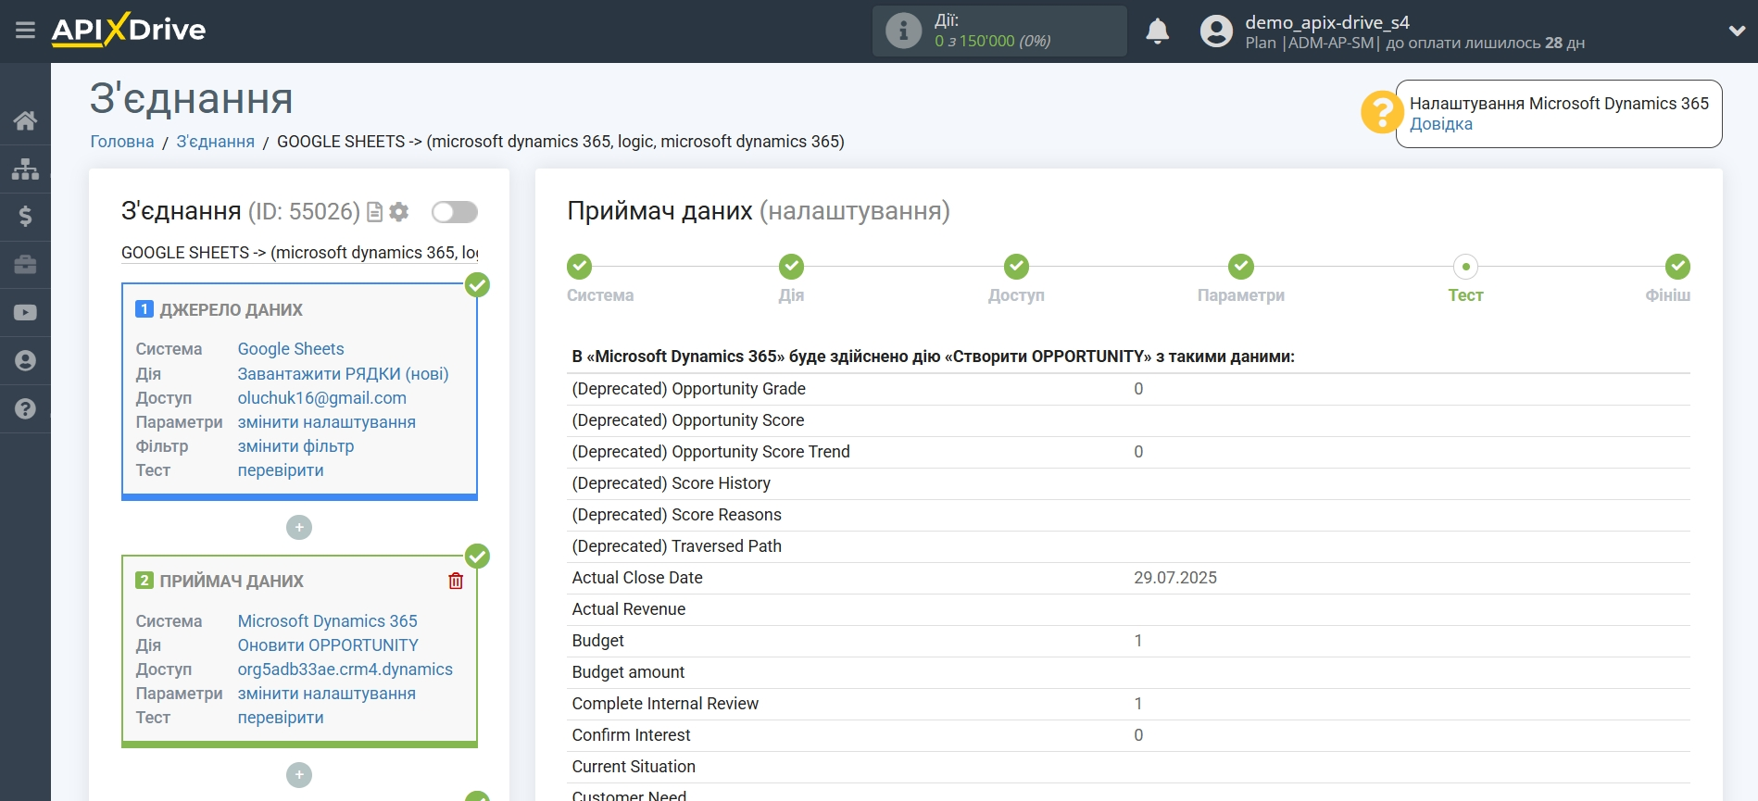Screen dimensions: 1758x801
Task: Click source змінити налаштування link
Action: tap(326, 422)
